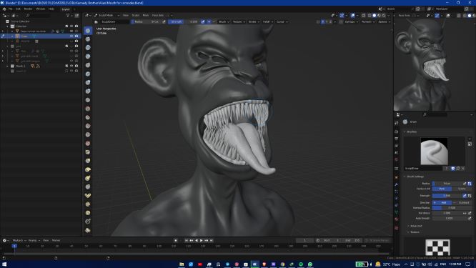Switch main viewport to rendered shading
Screen dimensions: 476x268
(x=384, y=15)
